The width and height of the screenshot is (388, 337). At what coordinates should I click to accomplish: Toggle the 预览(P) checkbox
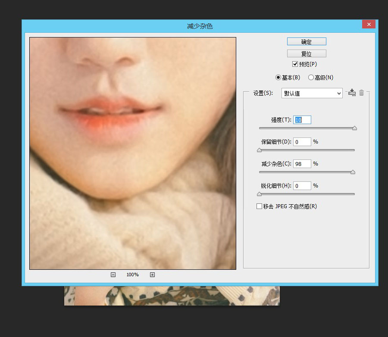pos(295,64)
